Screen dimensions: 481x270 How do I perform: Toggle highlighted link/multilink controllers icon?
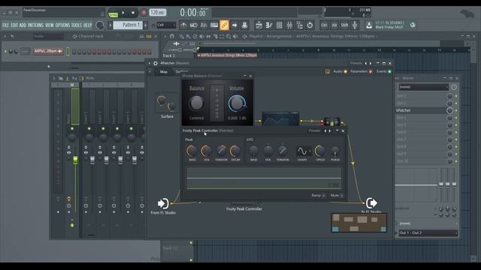(224, 25)
